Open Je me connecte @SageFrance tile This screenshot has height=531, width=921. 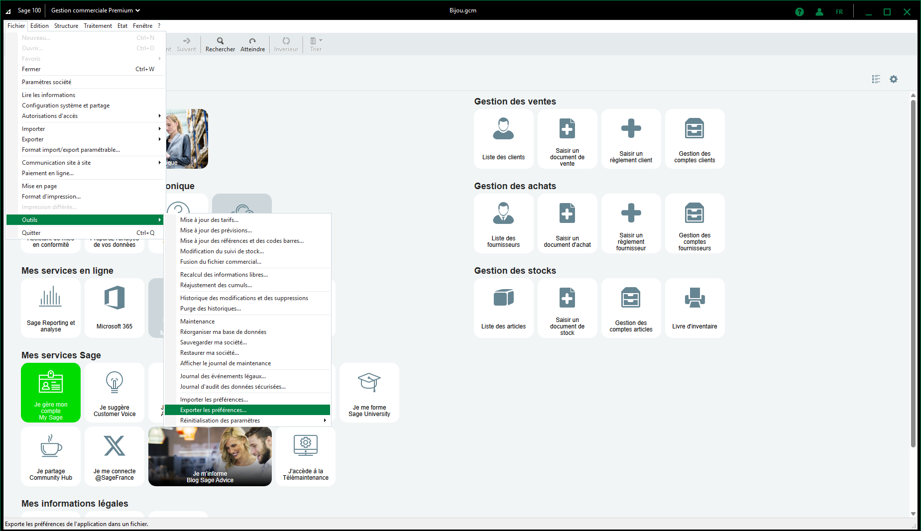click(x=115, y=456)
